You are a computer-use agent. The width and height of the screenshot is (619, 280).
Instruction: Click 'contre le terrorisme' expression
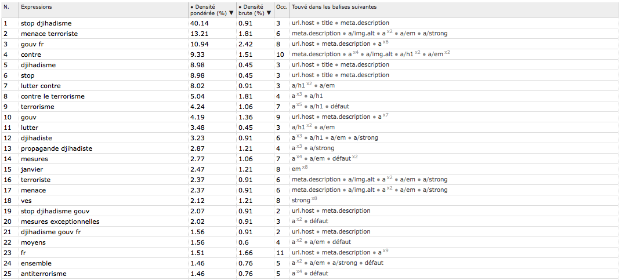(x=53, y=96)
